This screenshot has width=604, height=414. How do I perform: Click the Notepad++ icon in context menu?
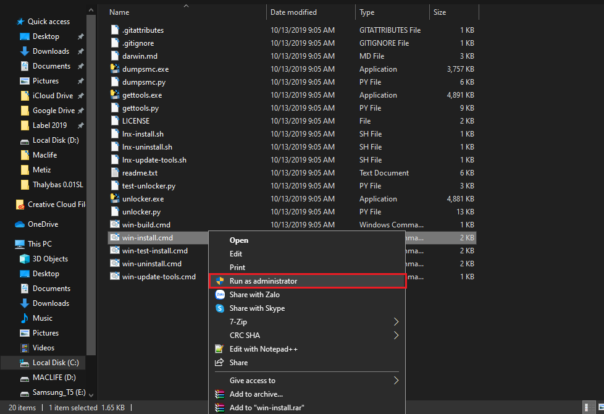click(x=219, y=349)
